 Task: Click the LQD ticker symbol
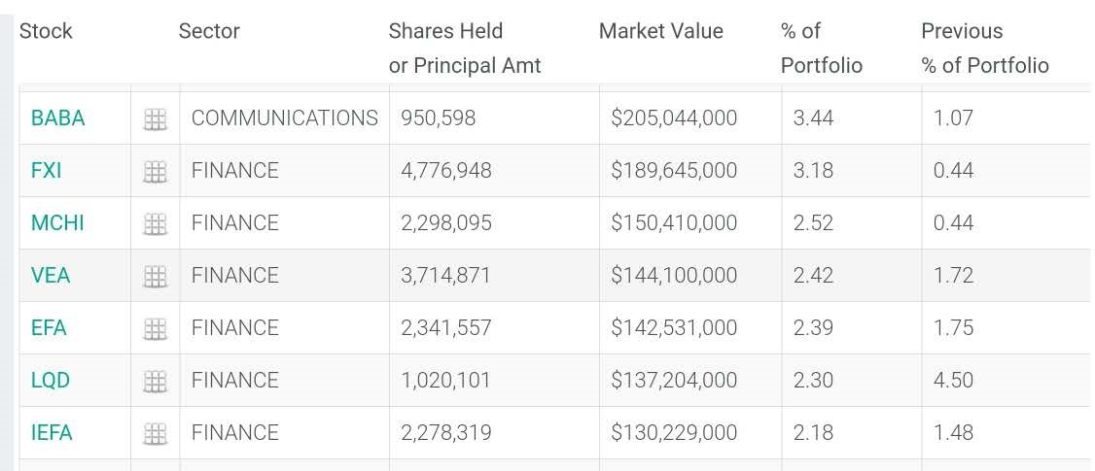coord(51,381)
